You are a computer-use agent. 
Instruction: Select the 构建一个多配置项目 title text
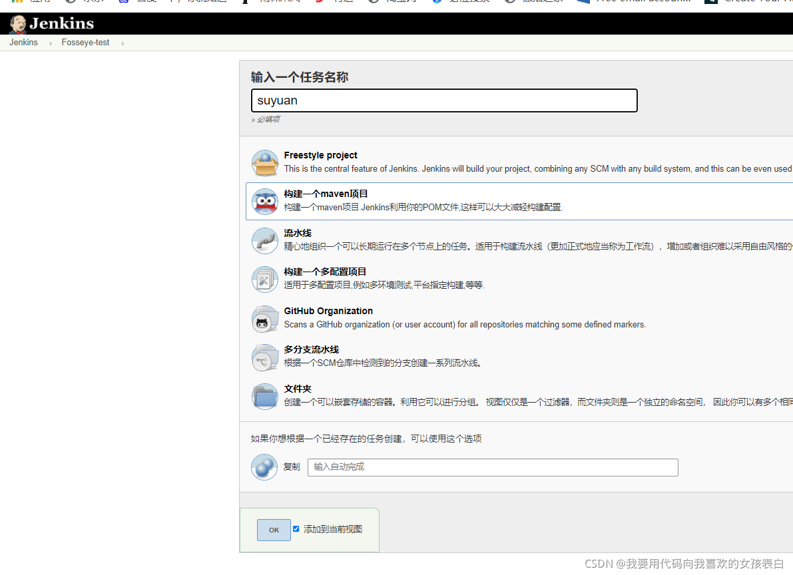click(325, 272)
